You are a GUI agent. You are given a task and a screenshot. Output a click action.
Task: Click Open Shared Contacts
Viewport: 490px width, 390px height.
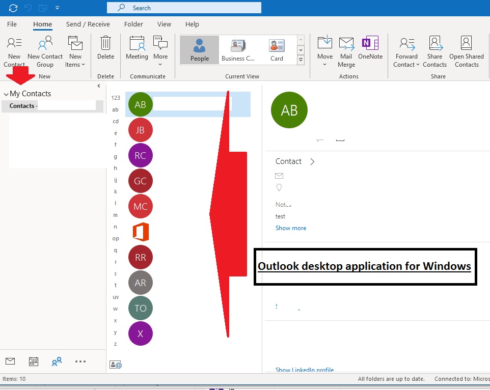click(x=466, y=52)
